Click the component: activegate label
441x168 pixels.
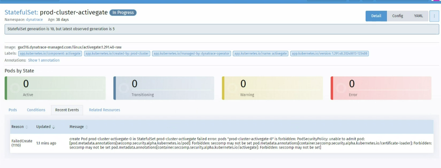pos(50,53)
